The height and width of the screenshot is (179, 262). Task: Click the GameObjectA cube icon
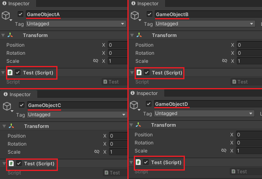point(6,16)
